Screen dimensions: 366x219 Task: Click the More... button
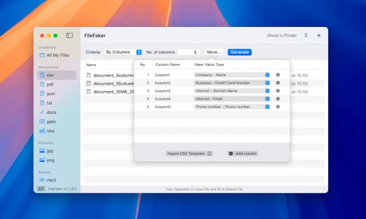[x=214, y=52]
